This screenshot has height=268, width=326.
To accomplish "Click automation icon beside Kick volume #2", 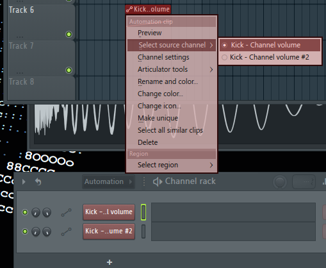I will pos(67,231).
